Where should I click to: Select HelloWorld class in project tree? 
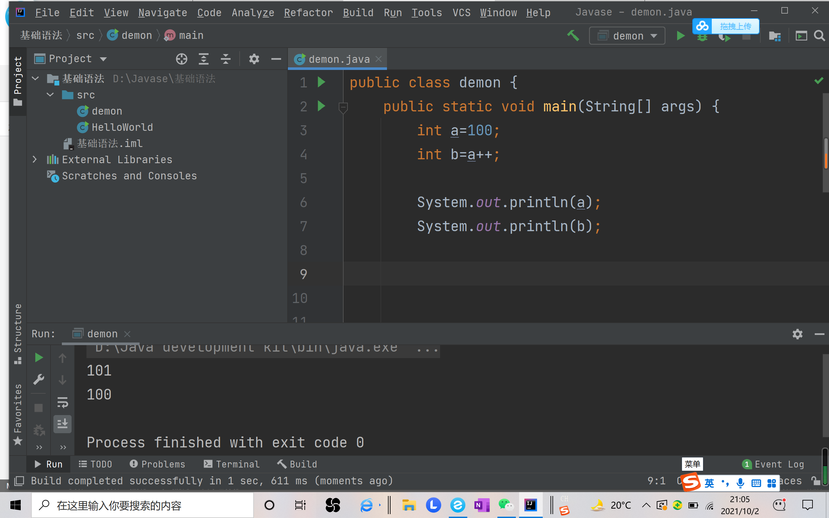tap(122, 127)
